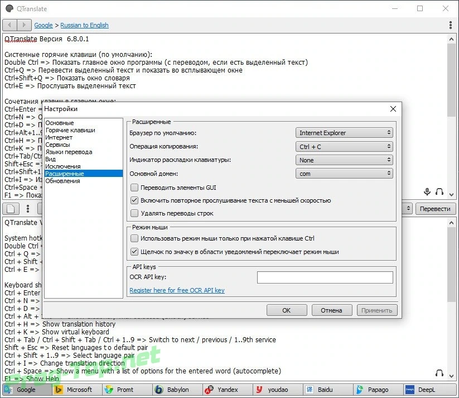The image size is (459, 398).
Task: Open the default browser Internet Explorer dropdown
Action: click(x=344, y=133)
